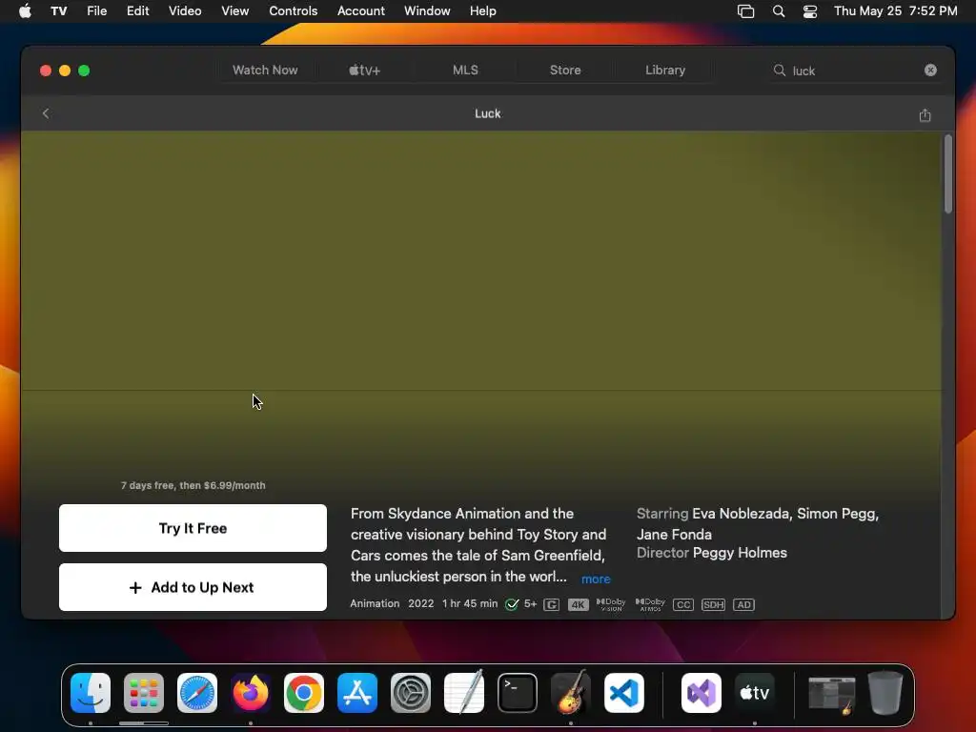Open Terminal from the Dock

point(518,693)
